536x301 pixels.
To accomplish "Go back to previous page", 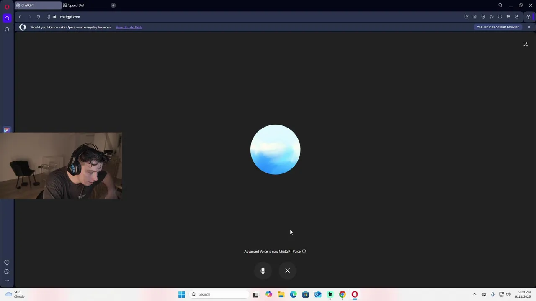I will 19,17.
